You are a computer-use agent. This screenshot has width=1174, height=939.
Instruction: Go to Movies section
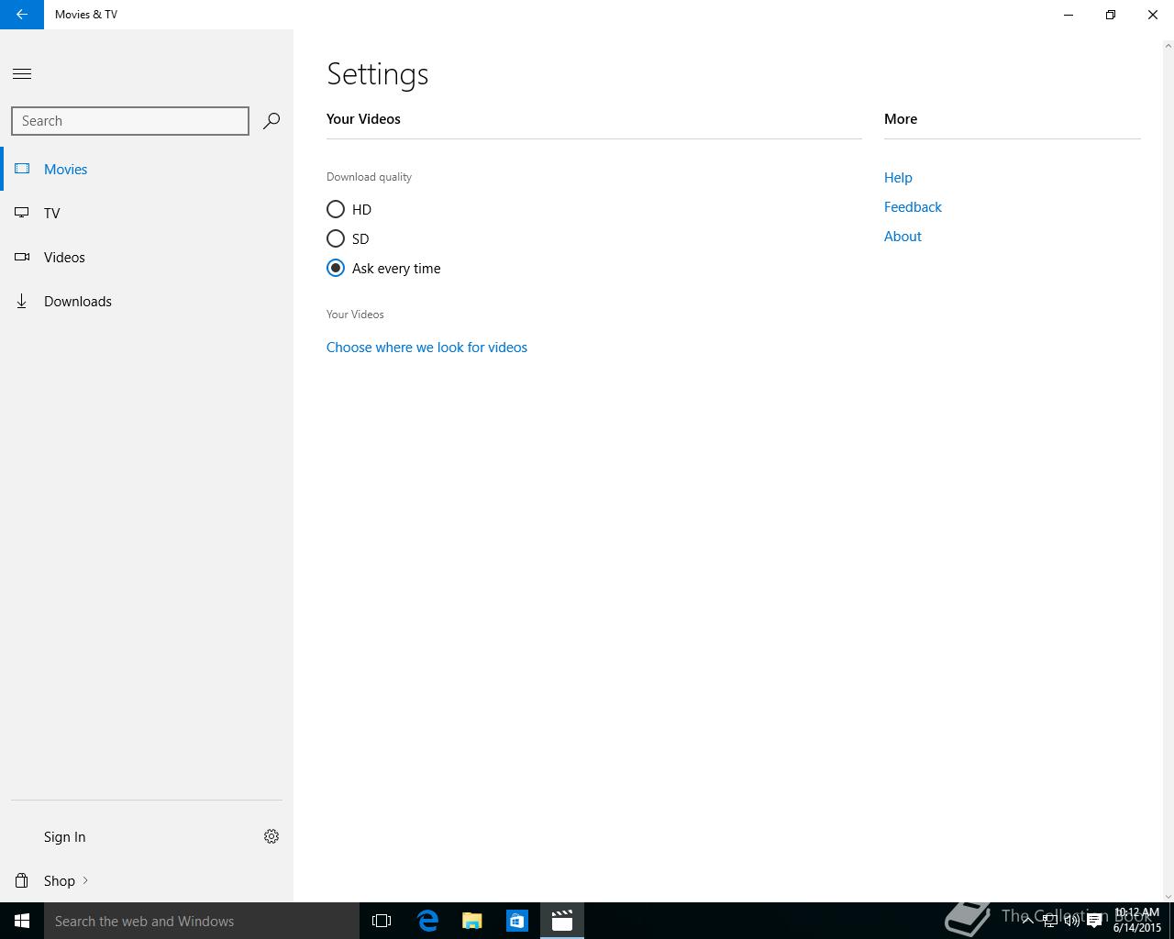[147, 169]
